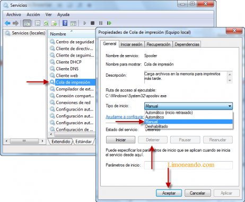The width and height of the screenshot is (245, 202).
Task: Click the Stop service square icon
Action: coord(92,23)
